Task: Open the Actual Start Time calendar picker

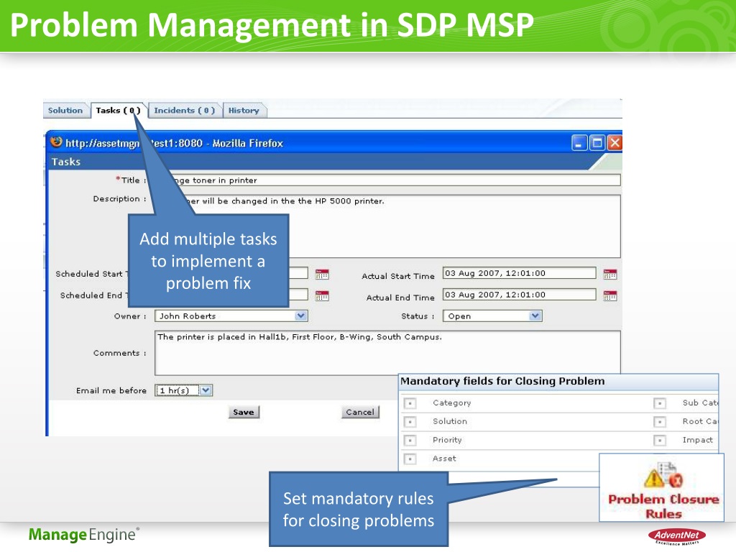Action: pyautogui.click(x=609, y=274)
